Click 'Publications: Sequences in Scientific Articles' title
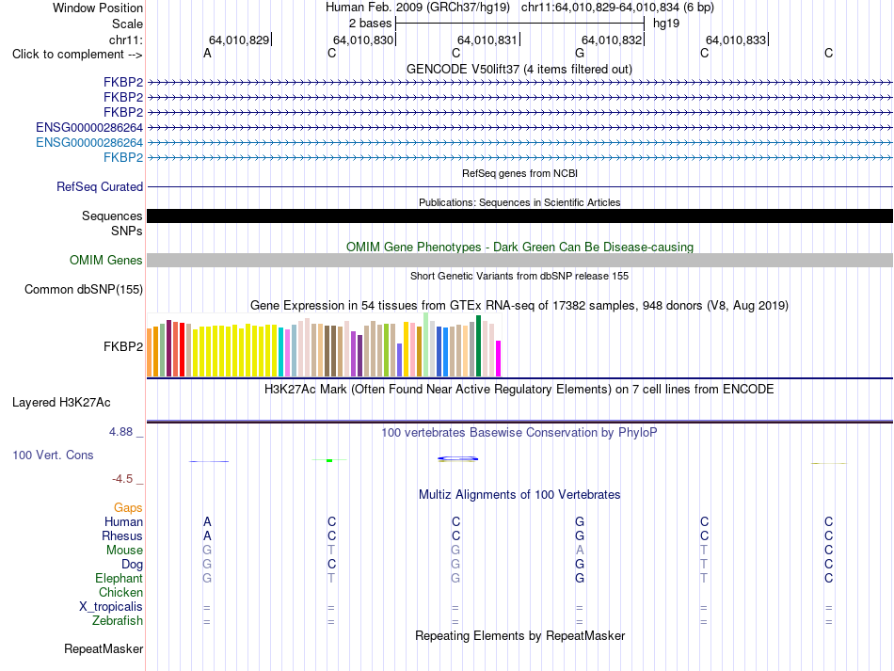Image resolution: width=894 pixels, height=671 pixels. click(x=519, y=202)
